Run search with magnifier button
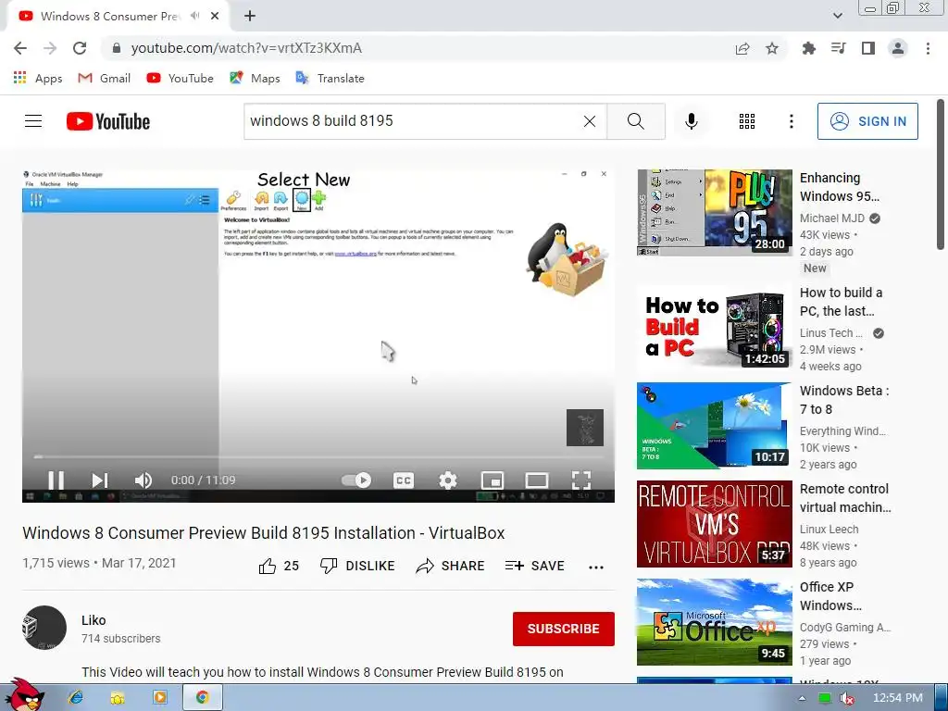948x711 pixels. click(636, 121)
